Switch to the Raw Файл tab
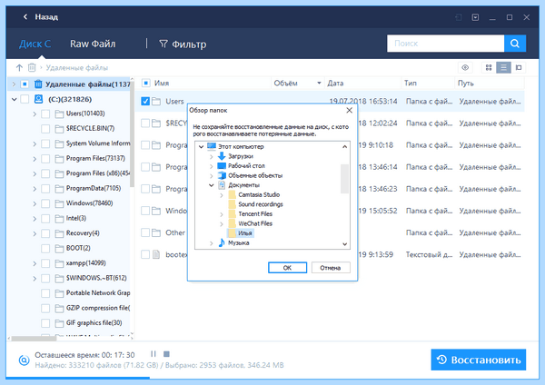The width and height of the screenshot is (545, 385). [93, 44]
